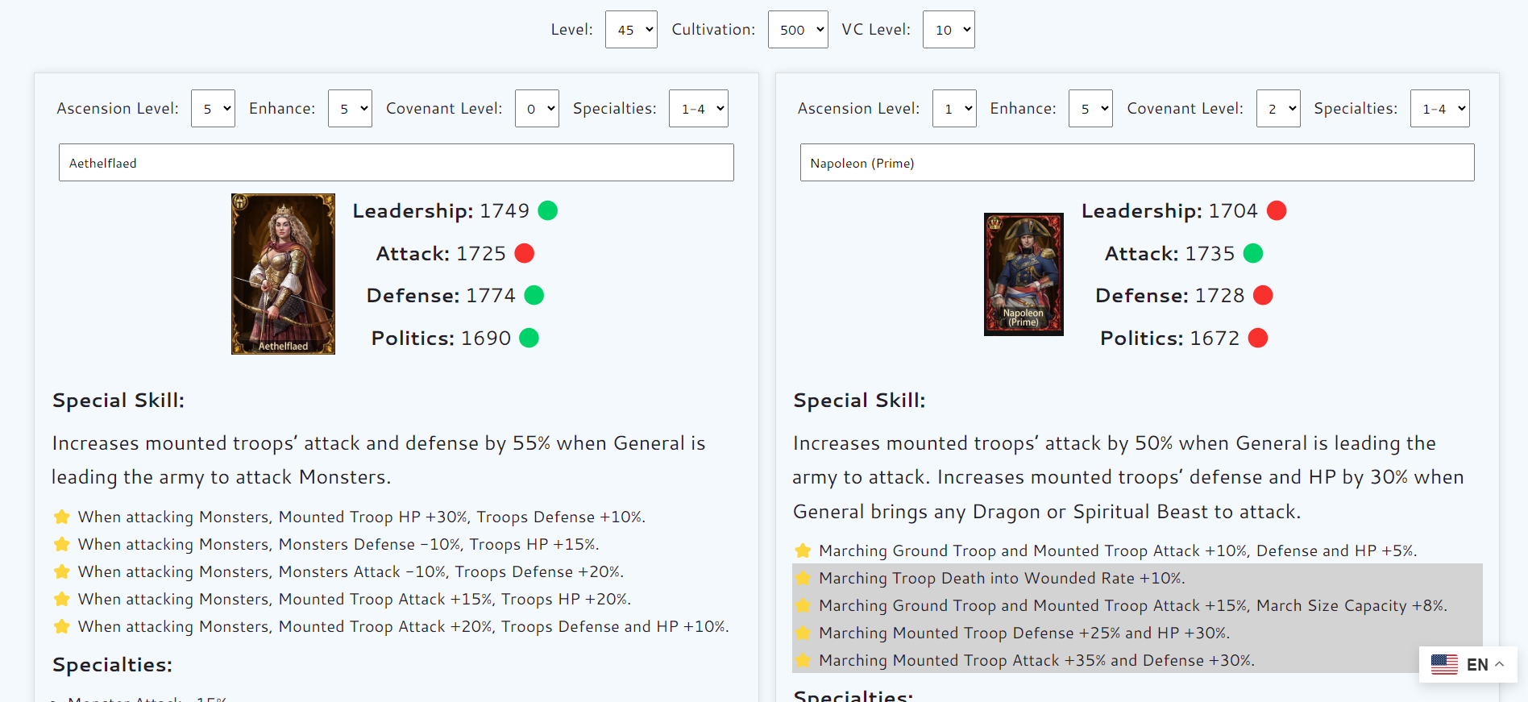Image resolution: width=1528 pixels, height=702 pixels.
Task: Open the VC Level dropdown
Action: pos(949,30)
